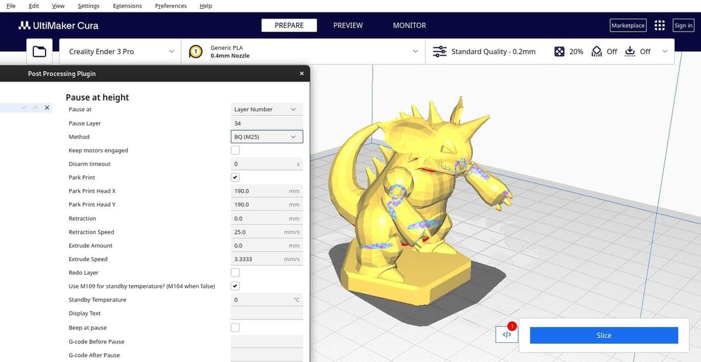
Task: Click the Pause at height heading
Action: (98, 97)
